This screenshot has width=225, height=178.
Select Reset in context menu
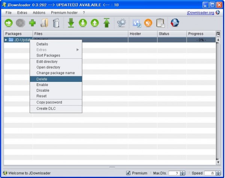click(56, 96)
